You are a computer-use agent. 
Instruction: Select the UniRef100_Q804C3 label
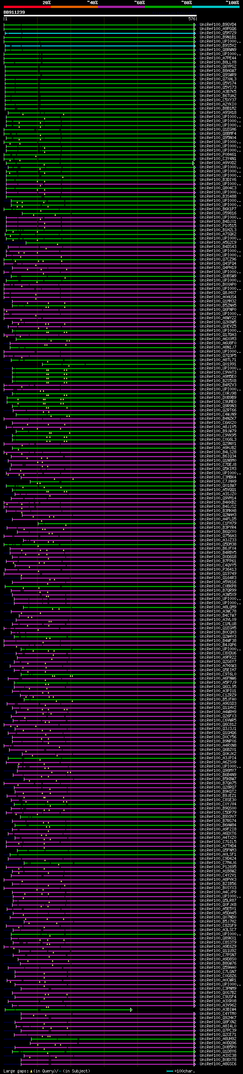click(x=218, y=188)
